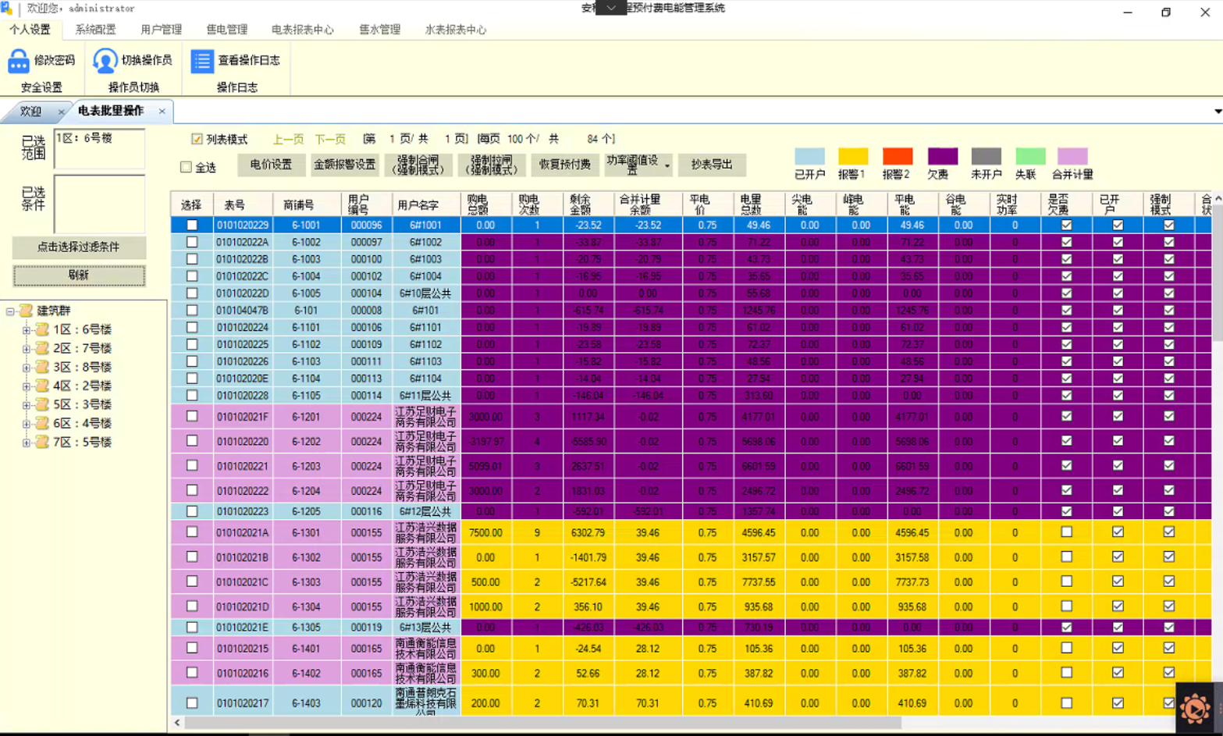Click the 强制拉闸(强制模式) button

click(491, 165)
